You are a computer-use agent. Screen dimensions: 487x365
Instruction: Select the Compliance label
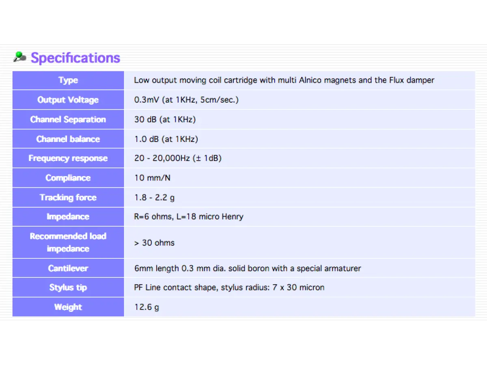click(x=68, y=178)
